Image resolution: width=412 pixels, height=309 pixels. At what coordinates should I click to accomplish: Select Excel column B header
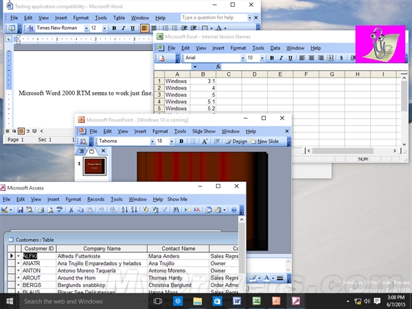click(203, 74)
